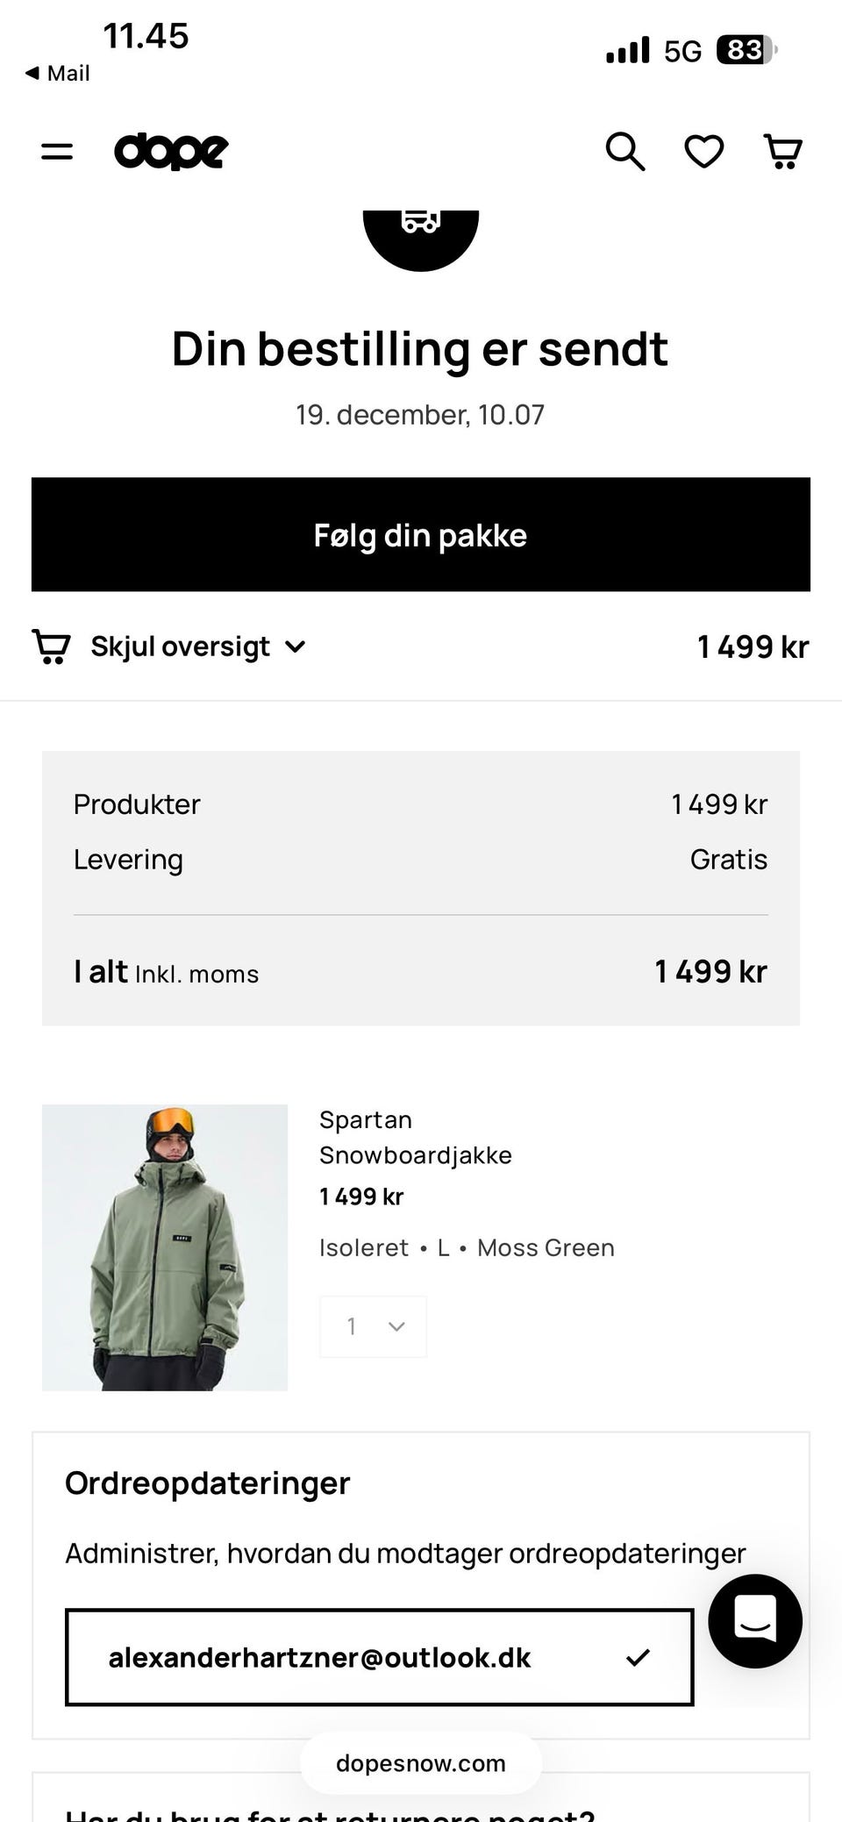Screen dimensions: 842x1822
Task: Toggle the email order updates checkmark
Action: (638, 1657)
